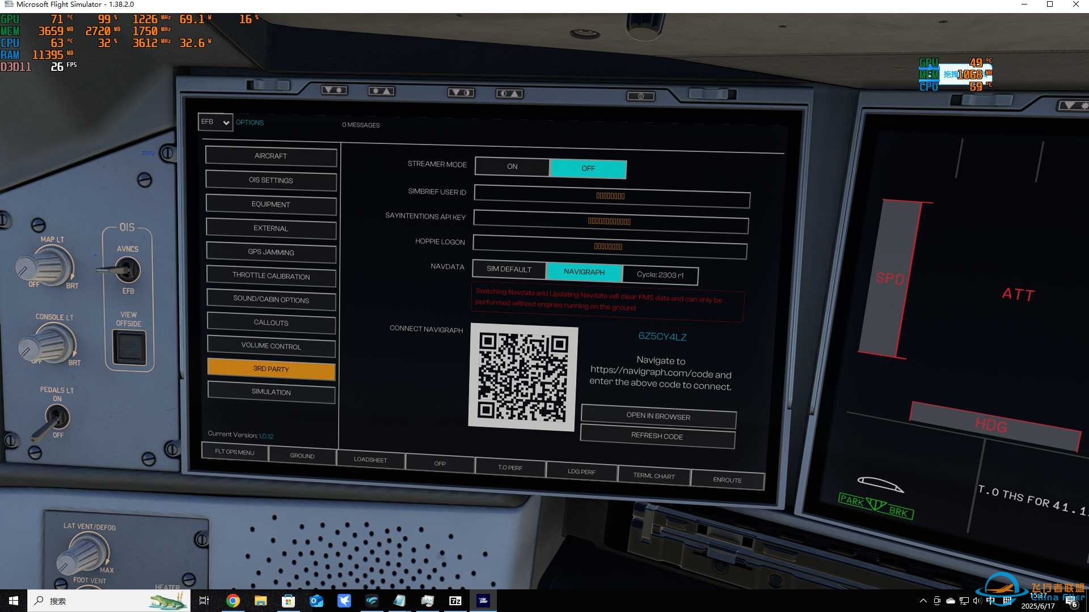Open LDG PERF tab
The height and width of the screenshot is (612, 1089).
582,471
